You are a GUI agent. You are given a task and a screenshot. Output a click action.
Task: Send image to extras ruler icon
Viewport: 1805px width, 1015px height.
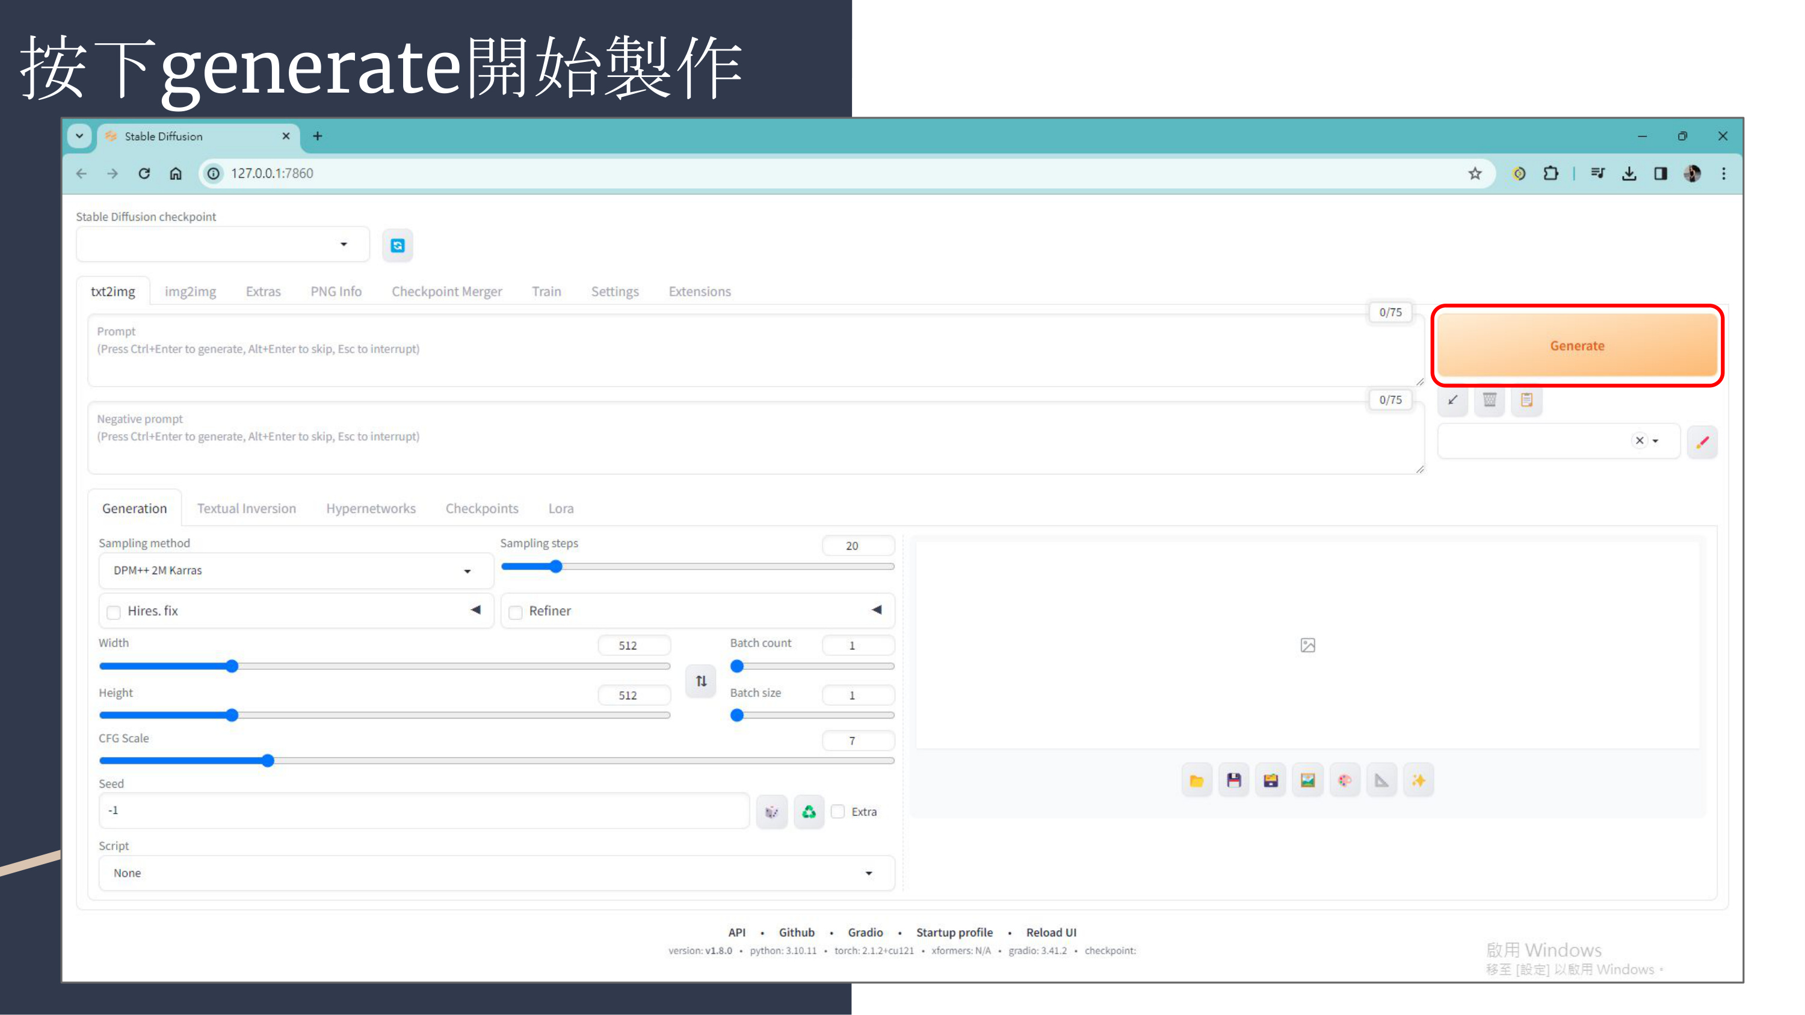tap(1381, 780)
